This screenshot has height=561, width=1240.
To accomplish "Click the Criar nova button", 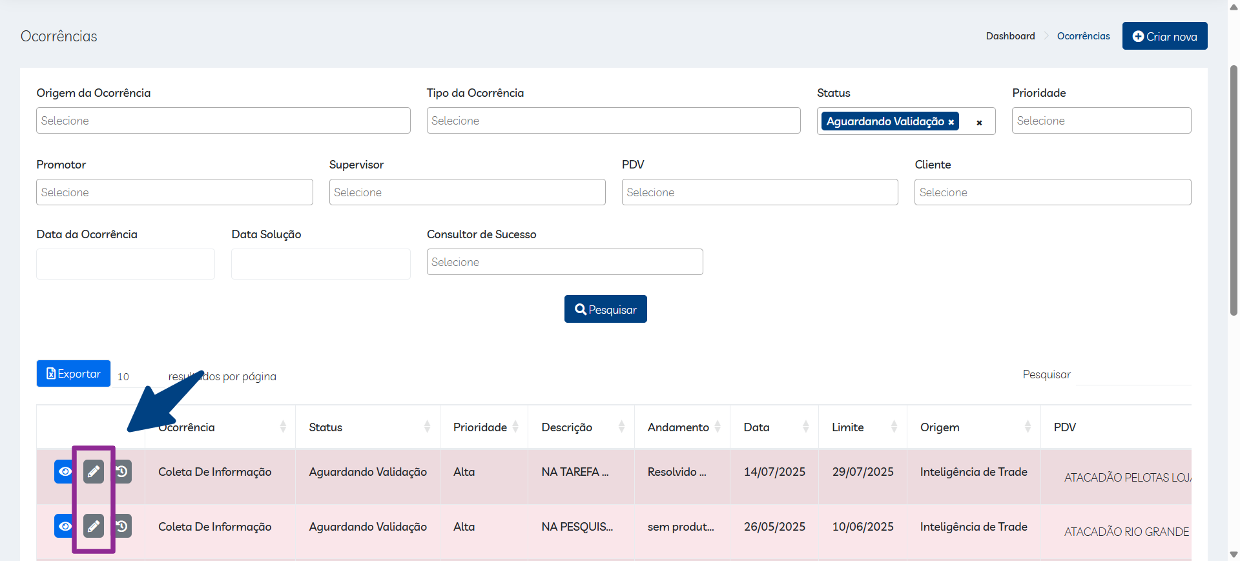I will click(1164, 36).
